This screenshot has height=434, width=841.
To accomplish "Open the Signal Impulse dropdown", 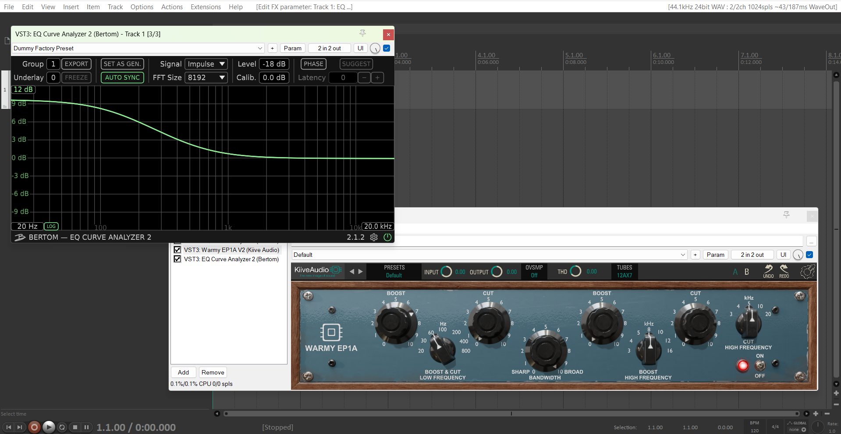I will (206, 64).
